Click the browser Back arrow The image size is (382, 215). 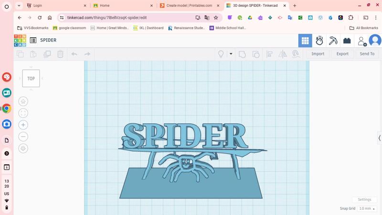point(20,18)
